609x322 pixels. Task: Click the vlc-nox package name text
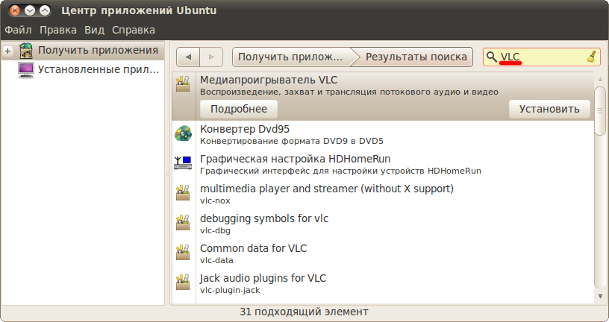(215, 201)
